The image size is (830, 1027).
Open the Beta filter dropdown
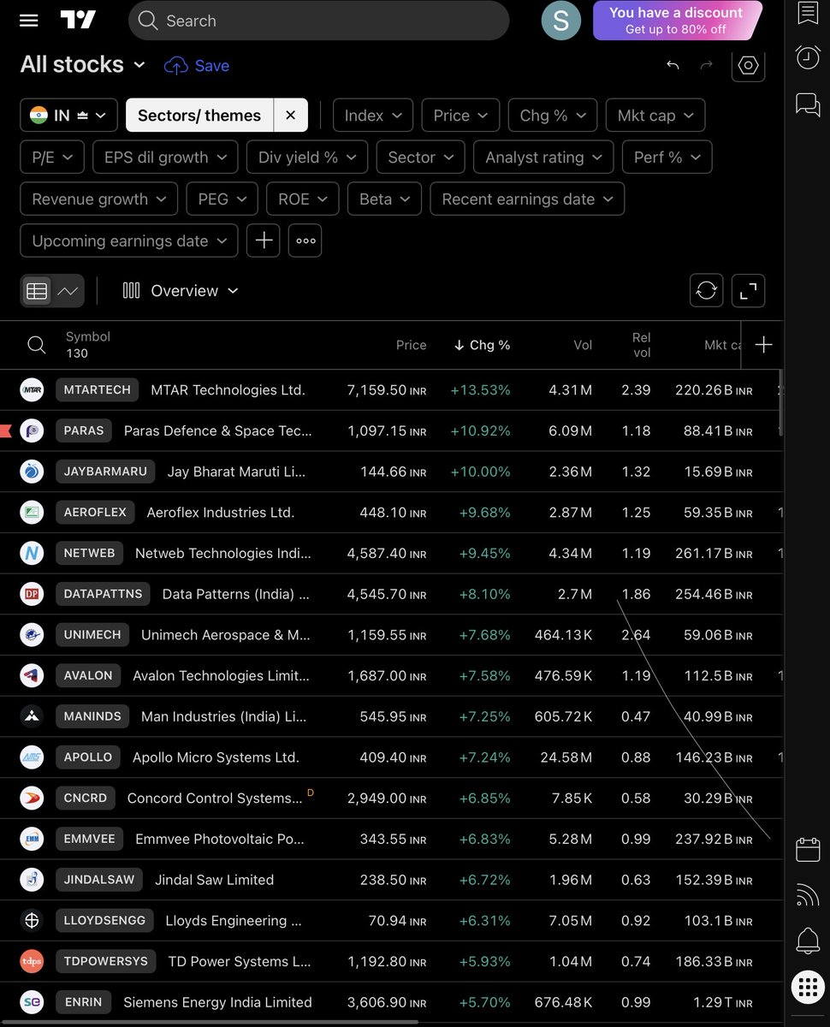click(x=384, y=199)
